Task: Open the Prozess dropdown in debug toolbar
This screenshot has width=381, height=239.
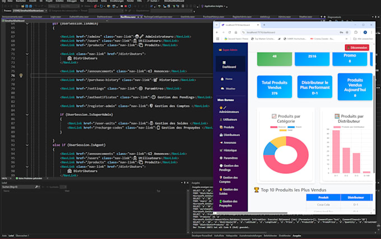Action: (29, 11)
